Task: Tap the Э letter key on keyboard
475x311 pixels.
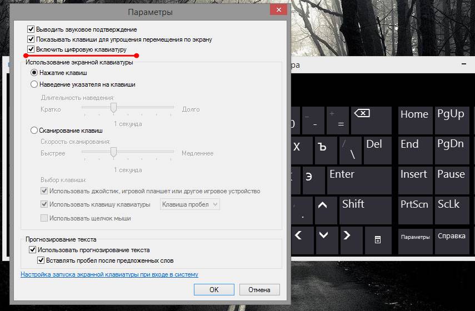Action: pos(314,180)
